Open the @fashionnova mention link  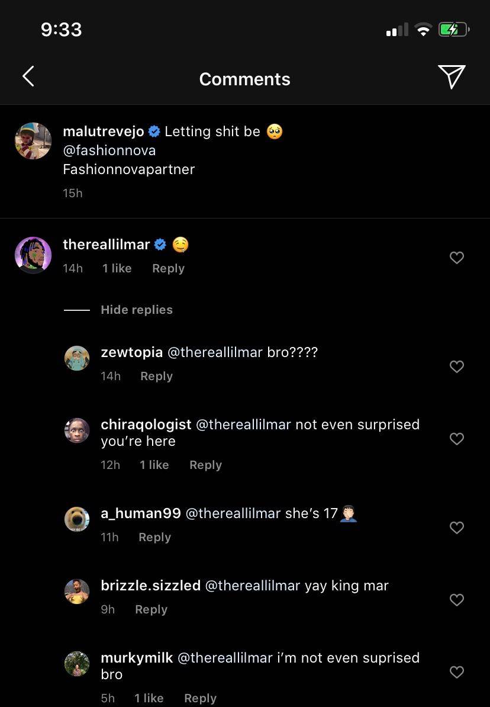[x=109, y=150]
